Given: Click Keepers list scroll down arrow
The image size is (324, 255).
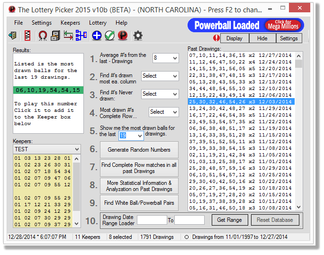Looking at the screenshot, I should pos(77,224).
